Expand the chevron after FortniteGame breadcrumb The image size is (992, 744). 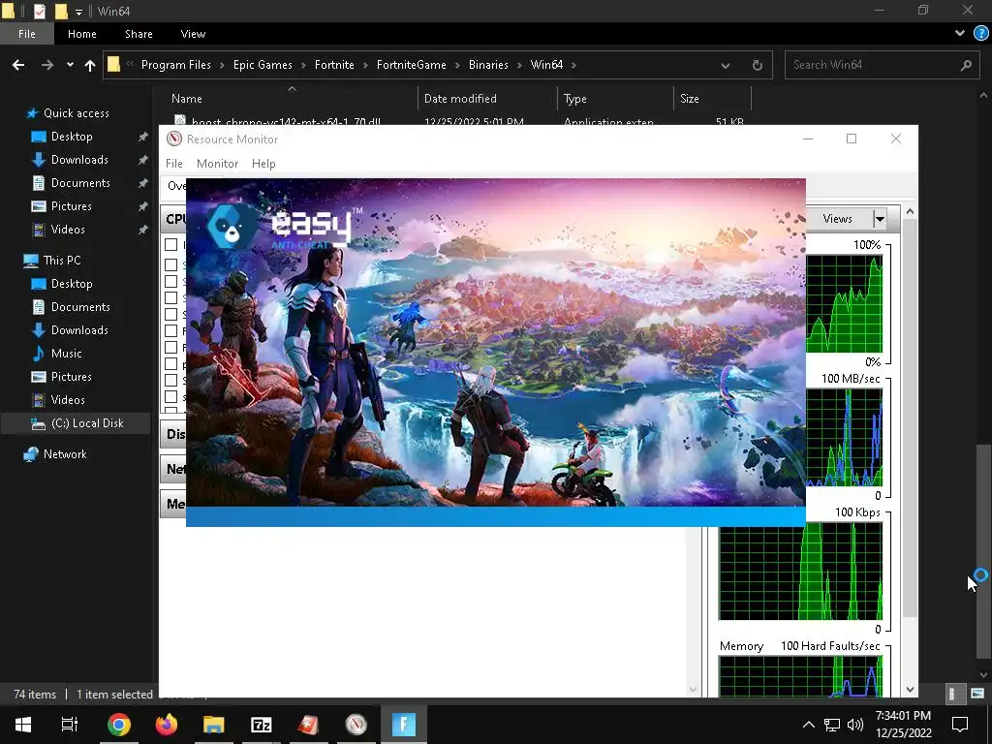(457, 65)
